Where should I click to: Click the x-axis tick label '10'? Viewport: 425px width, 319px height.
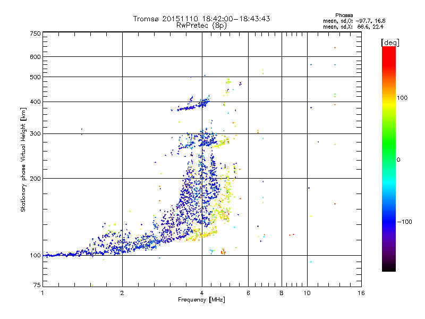[x=307, y=293]
